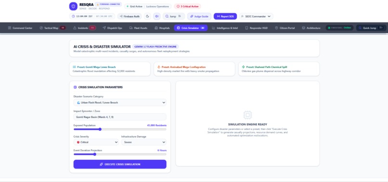Click the RESQRA shield logo icon
This screenshot has width=388, height=182.
pos(73,6)
